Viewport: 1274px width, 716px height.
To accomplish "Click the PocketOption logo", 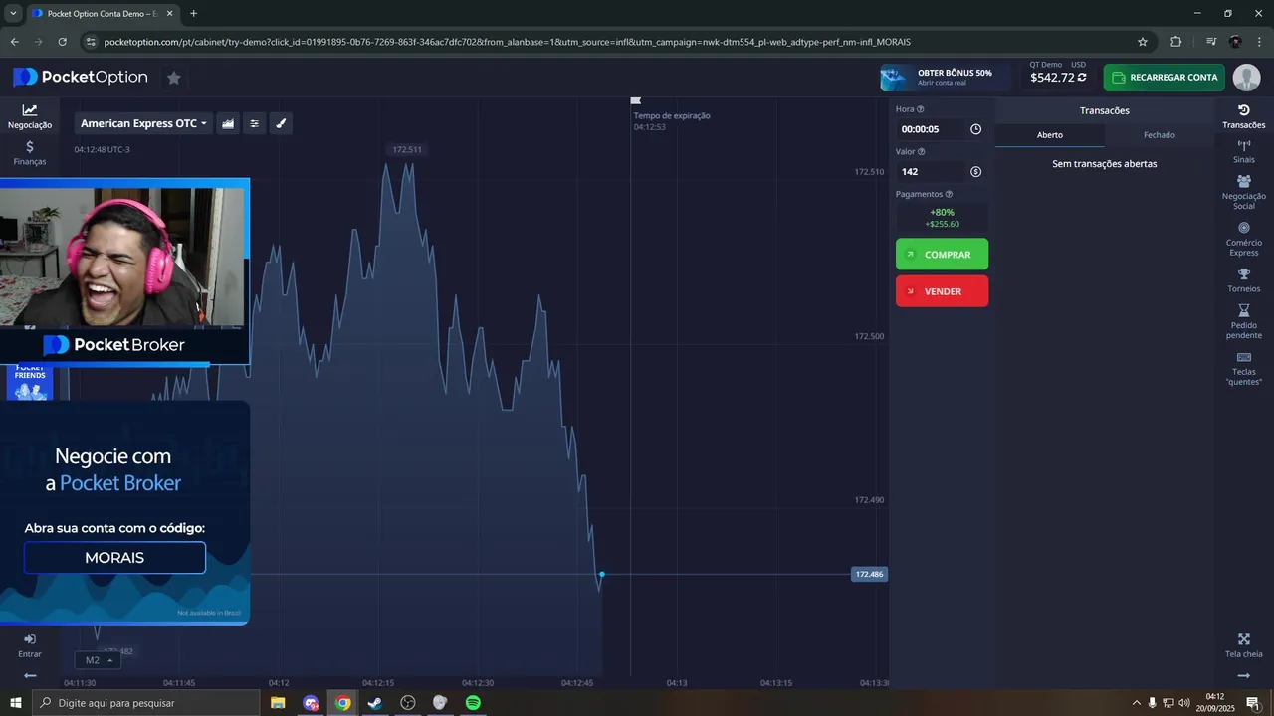I will (81, 78).
